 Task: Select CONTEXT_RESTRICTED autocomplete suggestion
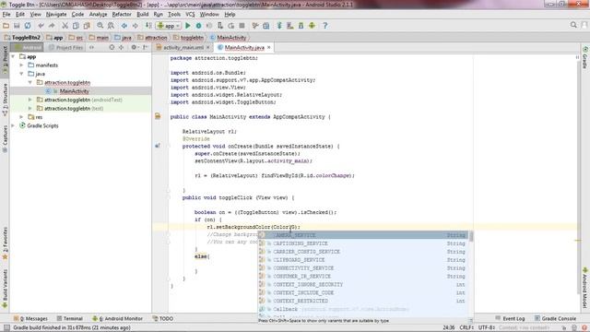(363, 302)
